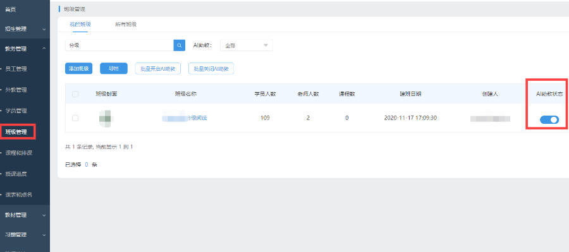569x252 pixels.
Task: Click the 导出 button
Action: coord(114,69)
